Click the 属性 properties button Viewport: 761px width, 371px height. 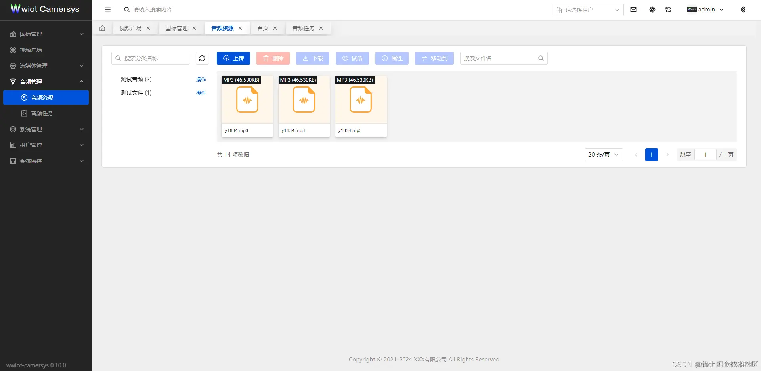392,58
